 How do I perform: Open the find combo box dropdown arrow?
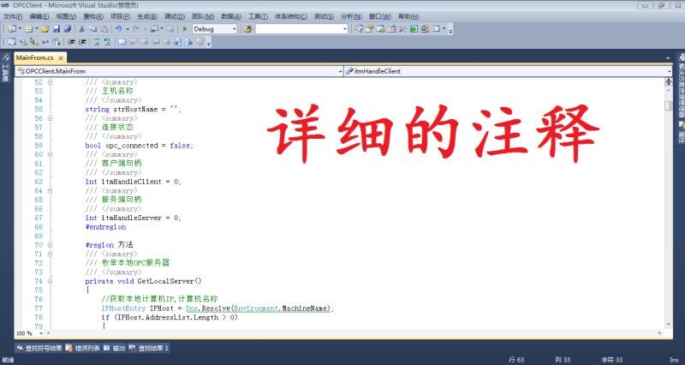tap(345, 29)
